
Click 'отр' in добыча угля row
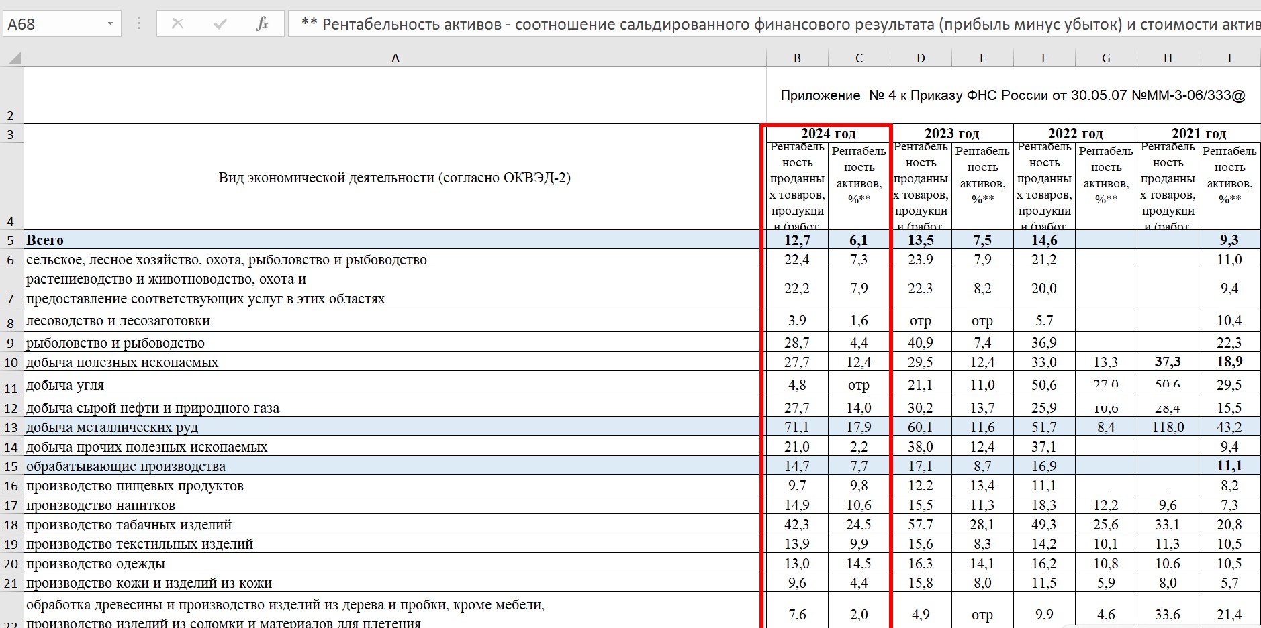pos(859,384)
